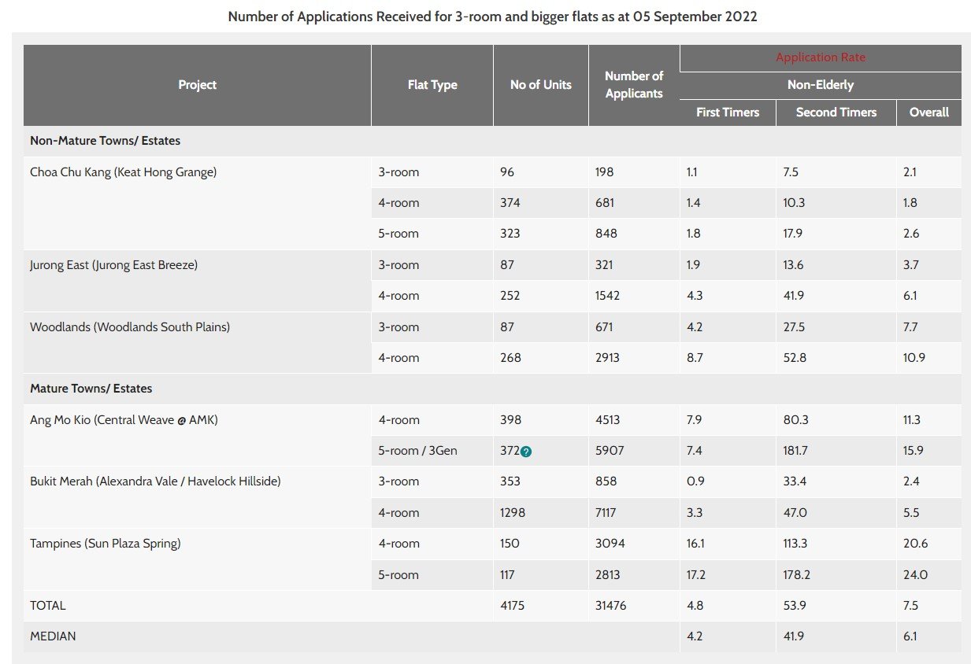
Task: Click the overall rate 20.6
Action: [915, 544]
